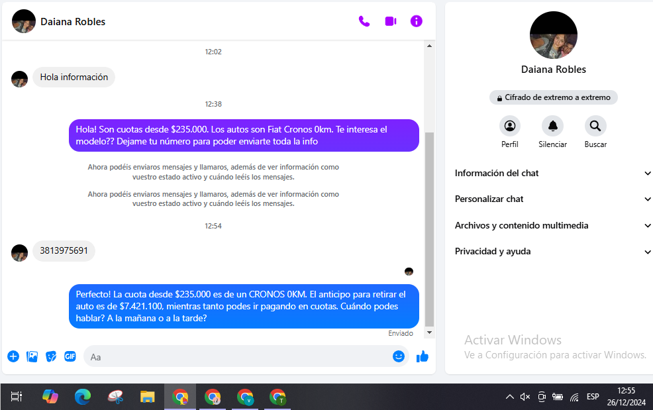
Task: Open the Snipping Tool on taskbar
Action: pyautogui.click(x=115, y=397)
